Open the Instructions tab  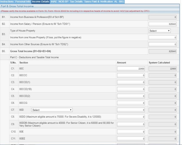7,2
